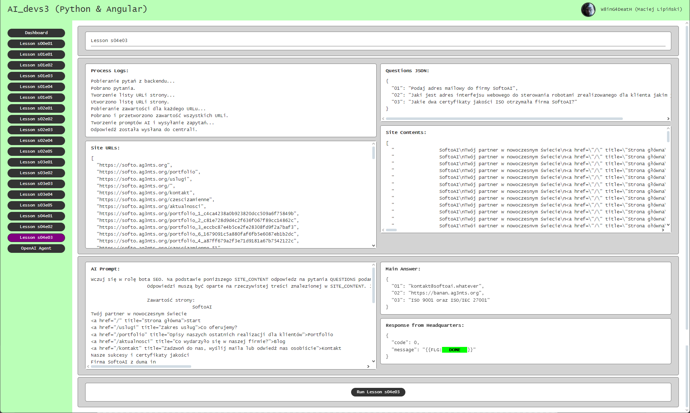Image resolution: width=690 pixels, height=413 pixels.
Task: Click the AI_devs3 app title
Action: coord(77,9)
